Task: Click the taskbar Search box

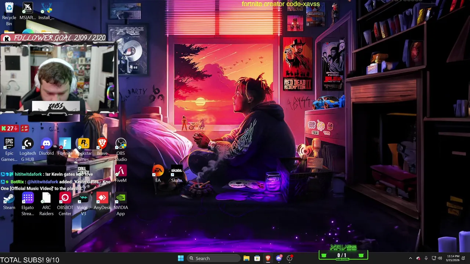Action: tap(213, 258)
